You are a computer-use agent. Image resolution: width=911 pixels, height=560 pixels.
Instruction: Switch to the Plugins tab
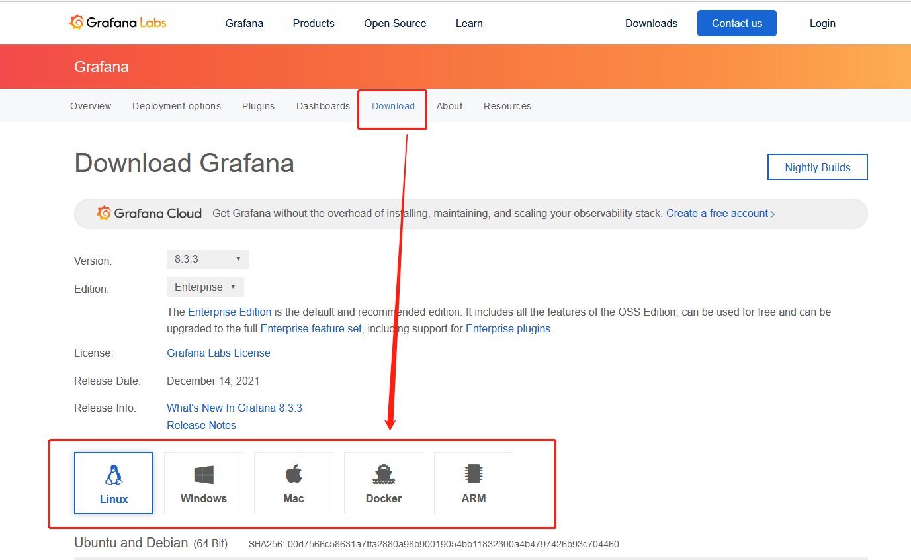coord(258,106)
